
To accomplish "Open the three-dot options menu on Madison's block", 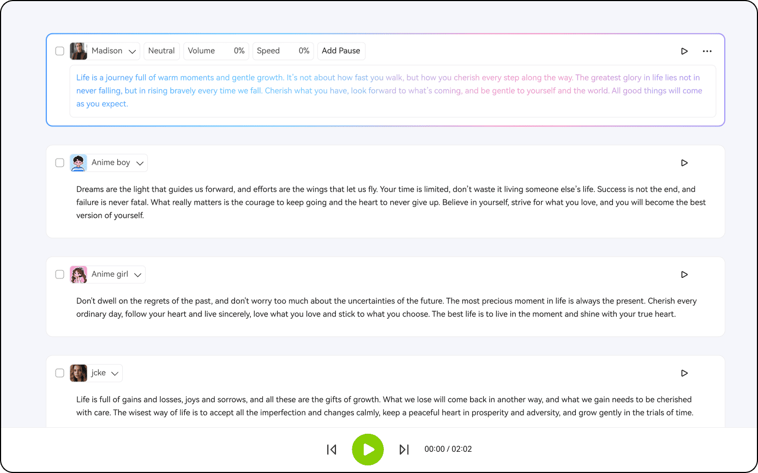I will pyautogui.click(x=707, y=51).
